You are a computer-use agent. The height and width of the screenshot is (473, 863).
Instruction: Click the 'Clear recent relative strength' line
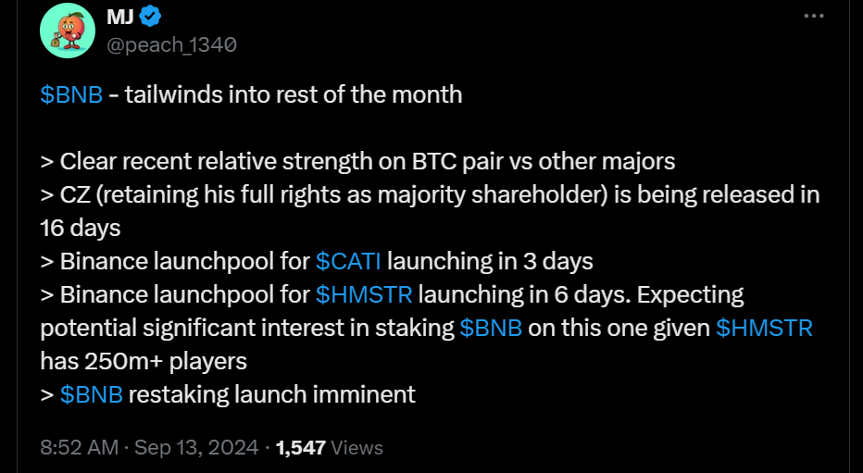(x=357, y=162)
